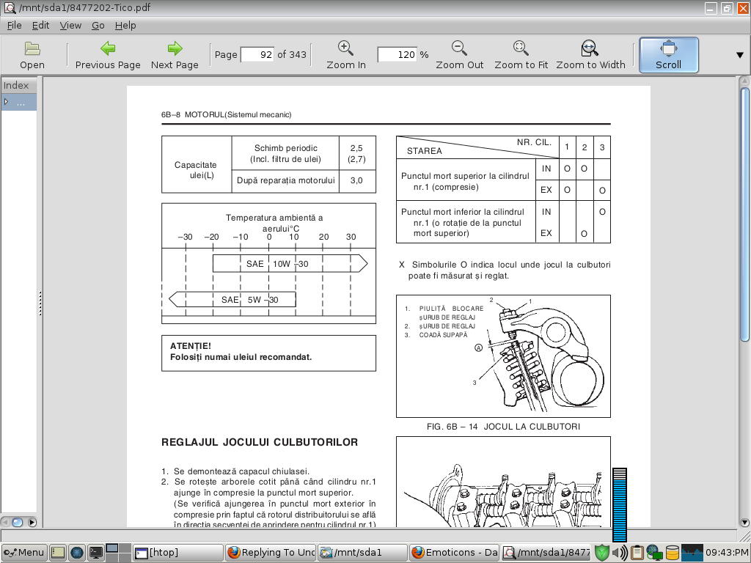Click the 'ATENȚIE!' warning text
Image resolution: width=751 pixels, height=563 pixels.
point(191,346)
